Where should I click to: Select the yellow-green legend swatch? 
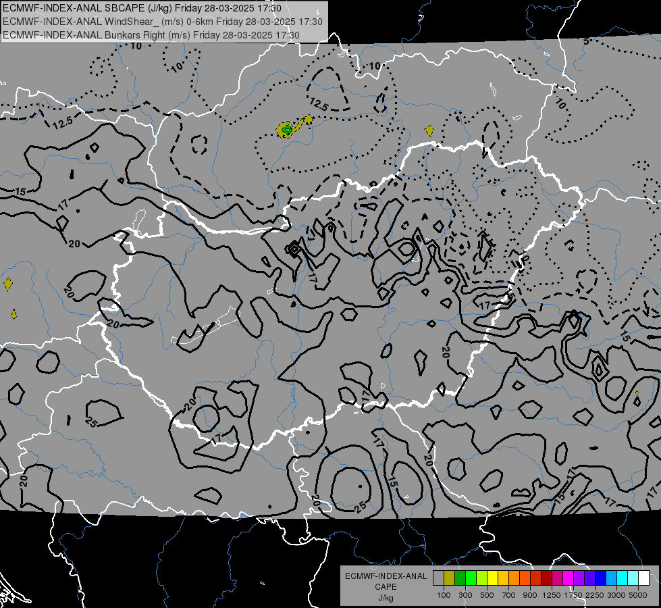(x=481, y=578)
